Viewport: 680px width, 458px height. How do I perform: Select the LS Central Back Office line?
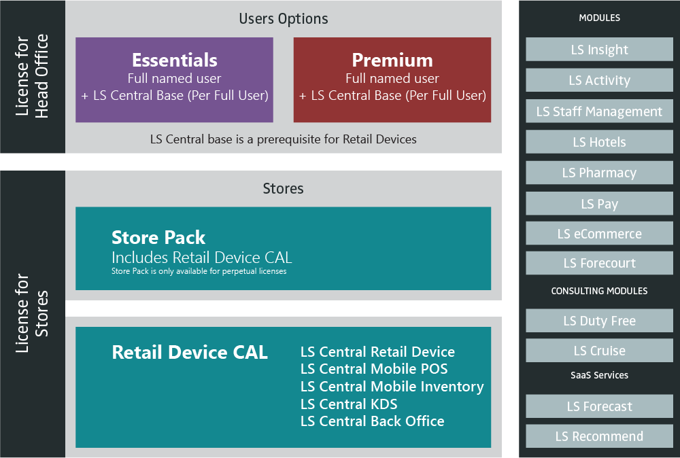[373, 421]
